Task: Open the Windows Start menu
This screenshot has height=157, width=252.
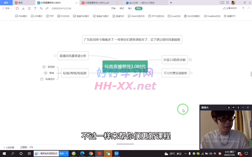Action: click(4, 154)
